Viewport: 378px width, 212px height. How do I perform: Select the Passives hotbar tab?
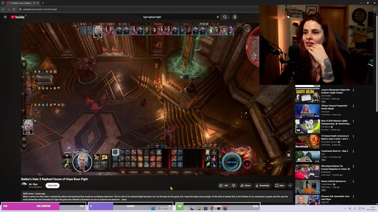click(174, 172)
